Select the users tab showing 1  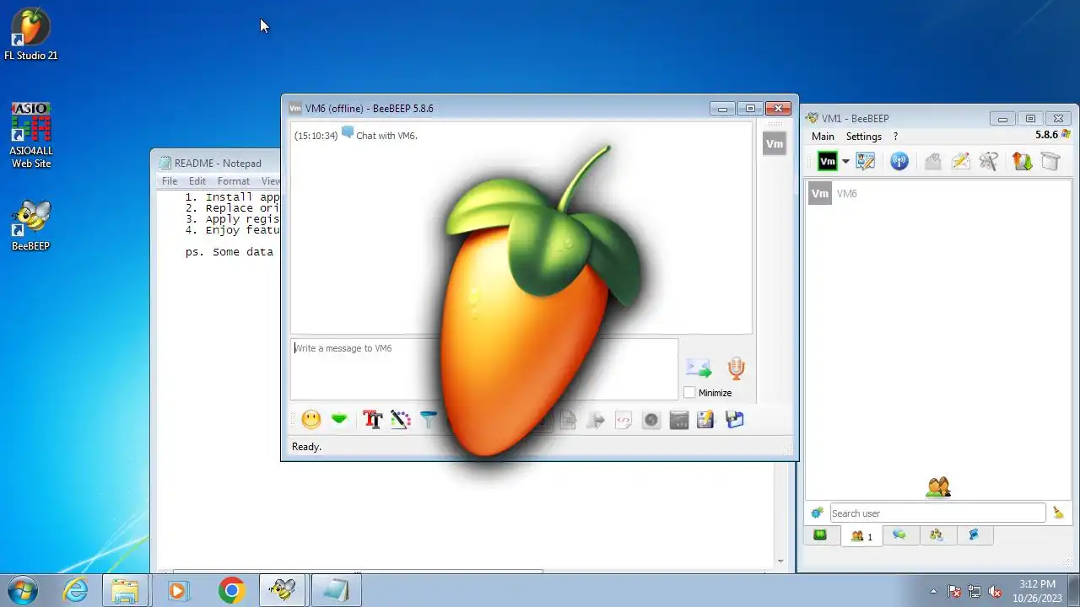pos(861,535)
